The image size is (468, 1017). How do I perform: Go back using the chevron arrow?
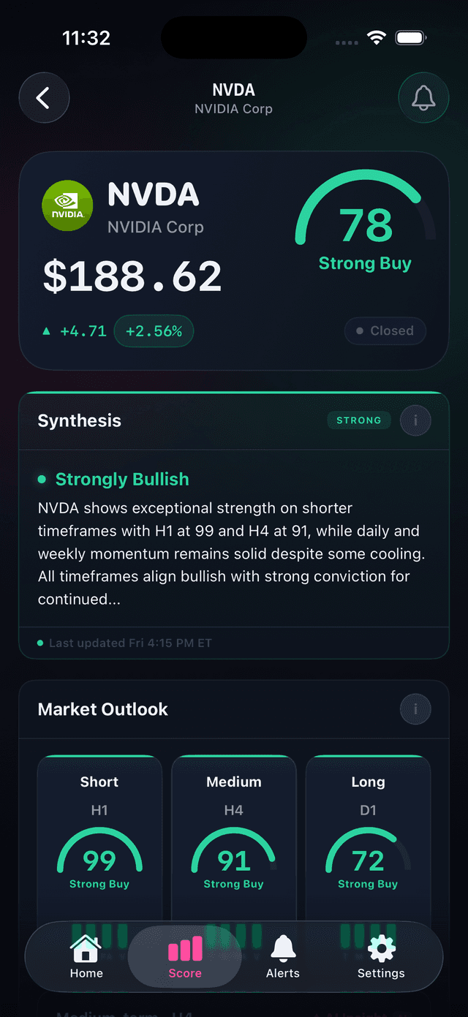coord(44,98)
